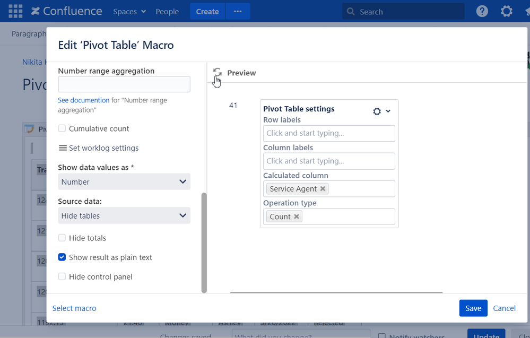Image resolution: width=530 pixels, height=338 pixels.
Task: Remove the Count operation tag
Action: pyautogui.click(x=297, y=216)
